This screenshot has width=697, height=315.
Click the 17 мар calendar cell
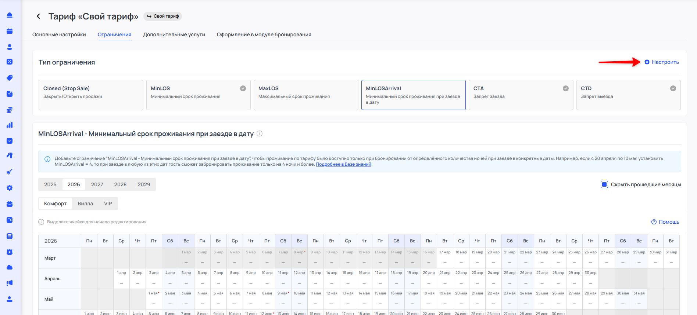(445, 258)
